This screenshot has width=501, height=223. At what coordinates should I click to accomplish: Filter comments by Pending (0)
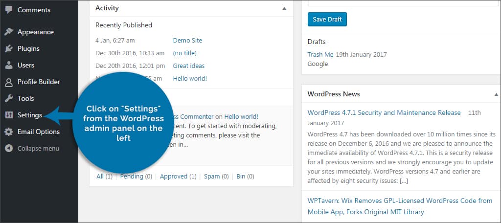(x=136, y=177)
